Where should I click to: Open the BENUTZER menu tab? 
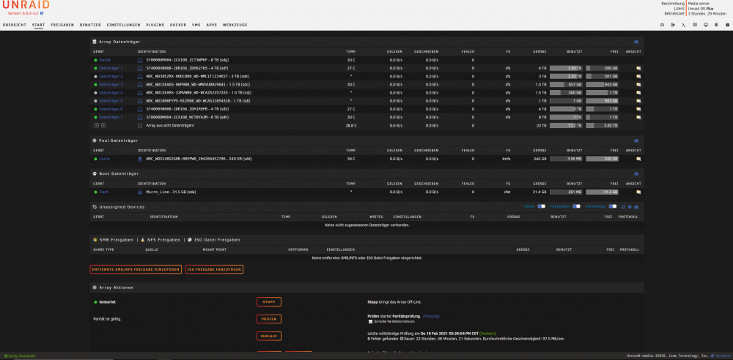[x=90, y=25]
